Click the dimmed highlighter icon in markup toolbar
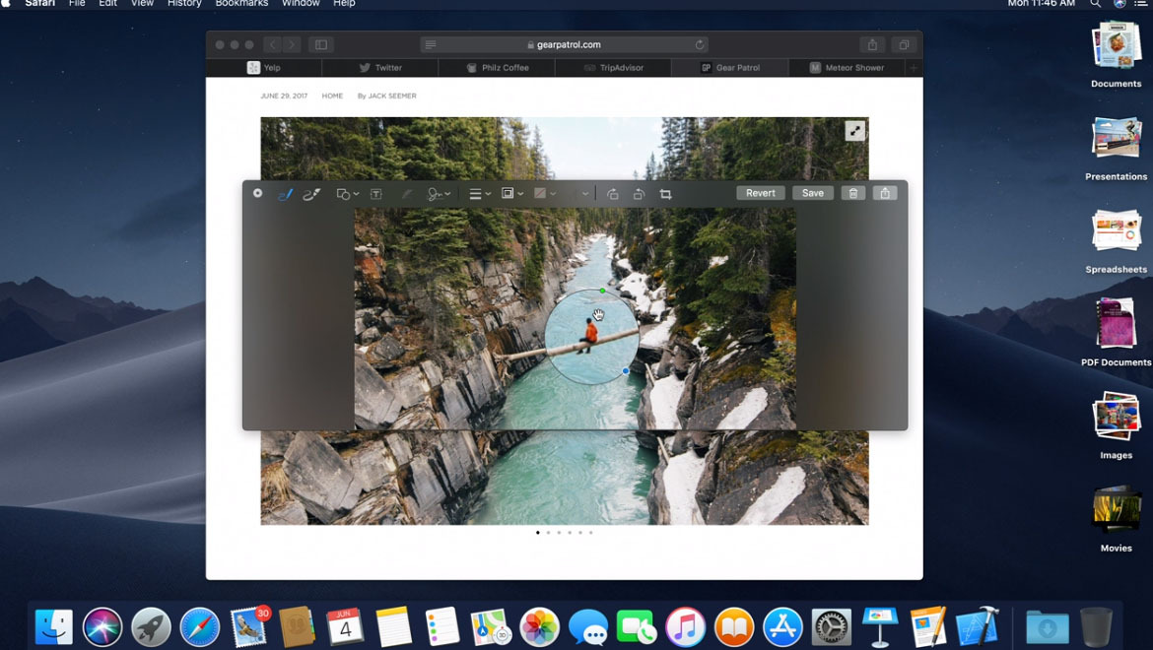 [407, 194]
